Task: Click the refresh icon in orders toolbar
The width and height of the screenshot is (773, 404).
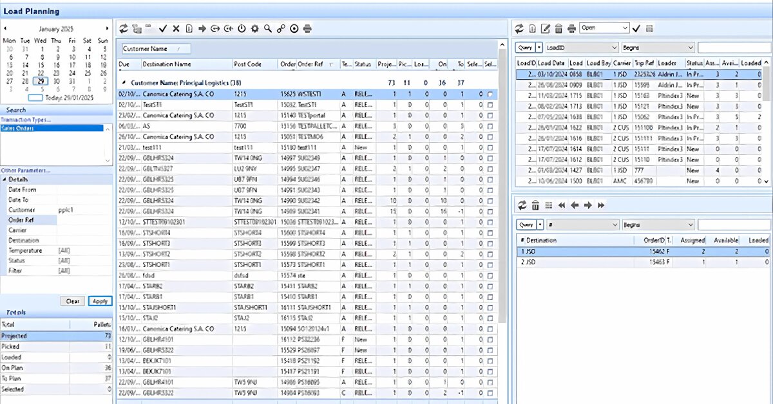Action: [124, 28]
